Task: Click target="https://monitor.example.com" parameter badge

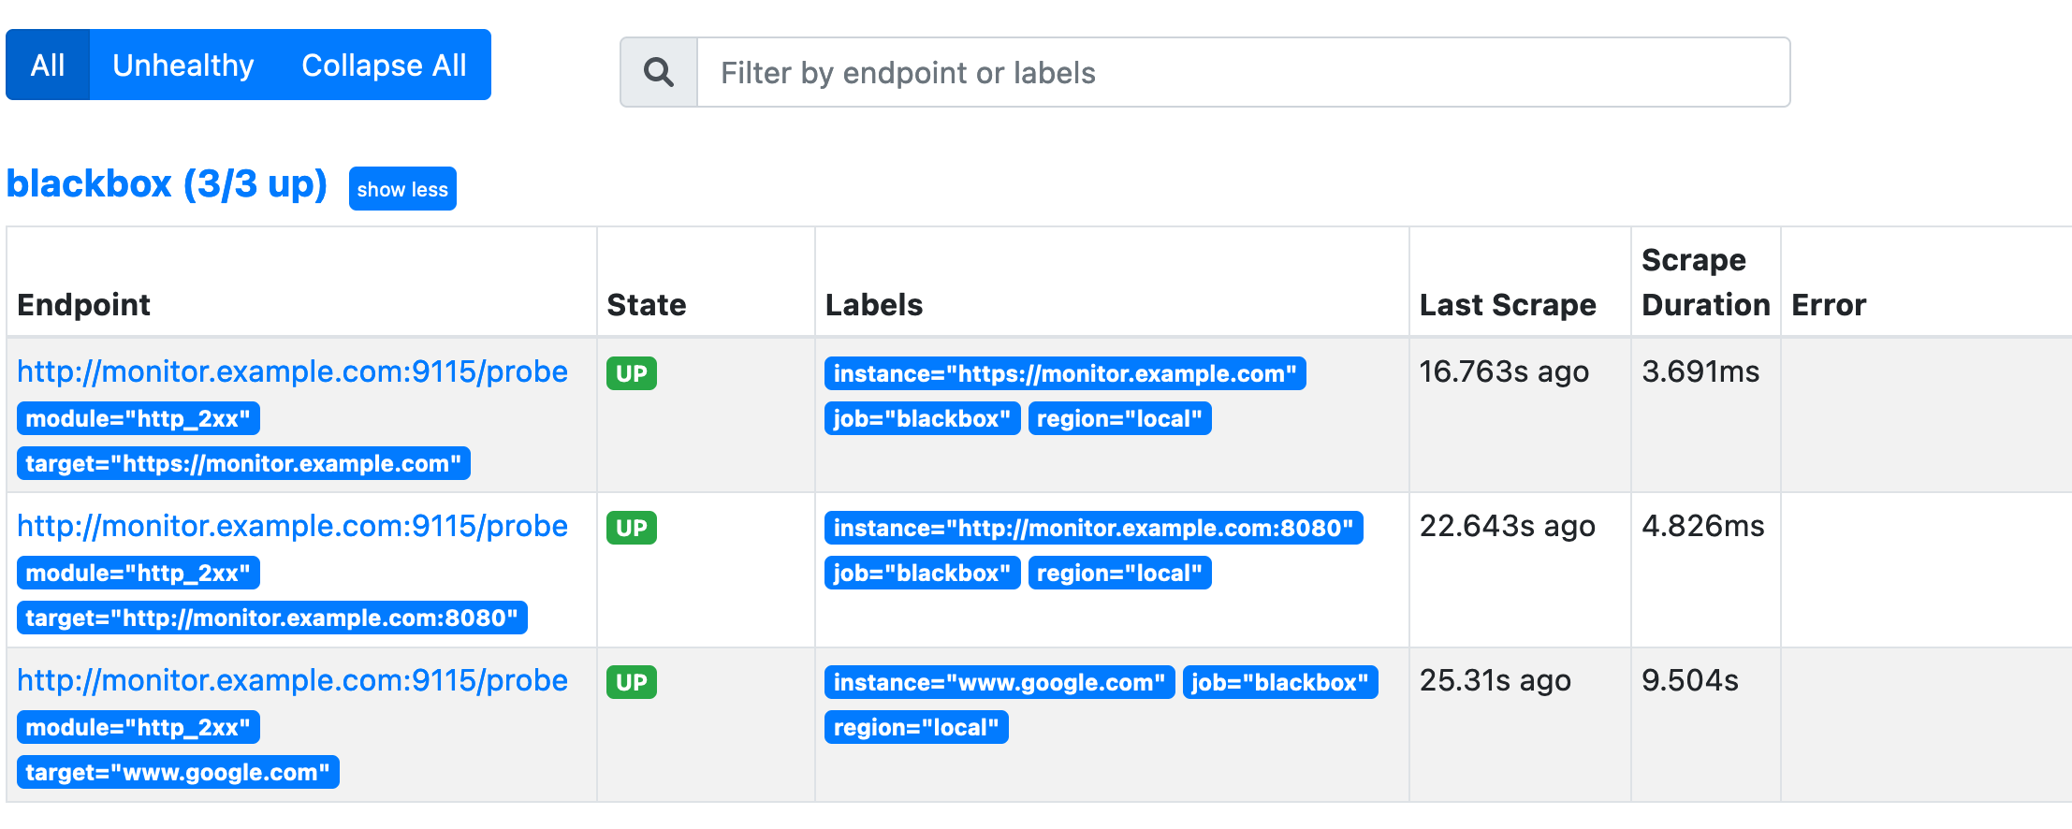Action: [243, 463]
